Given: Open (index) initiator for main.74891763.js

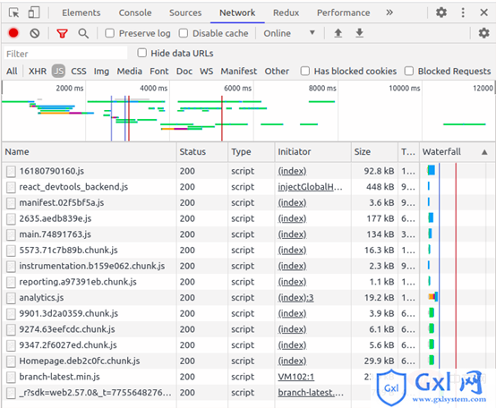Looking at the screenshot, I should [x=292, y=234].
